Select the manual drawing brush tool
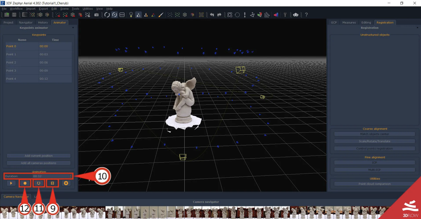The width and height of the screenshot is (421, 219). tap(161, 15)
